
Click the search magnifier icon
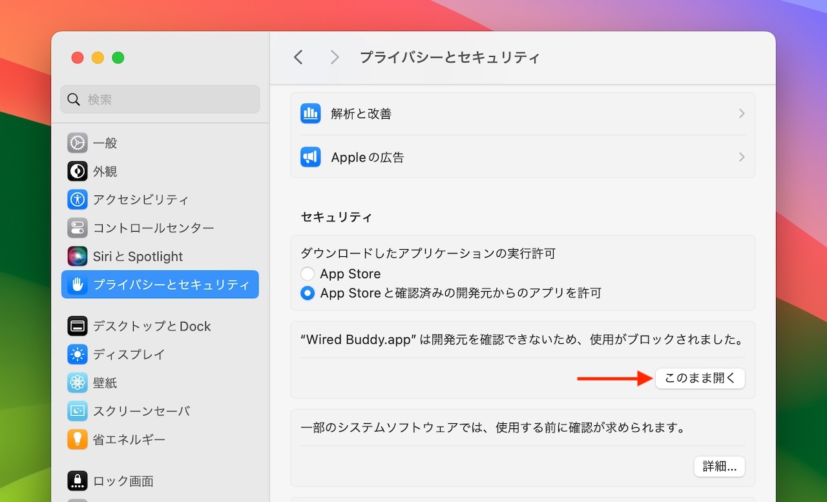pyautogui.click(x=74, y=99)
